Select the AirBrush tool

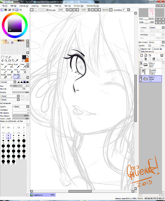tap(10, 66)
